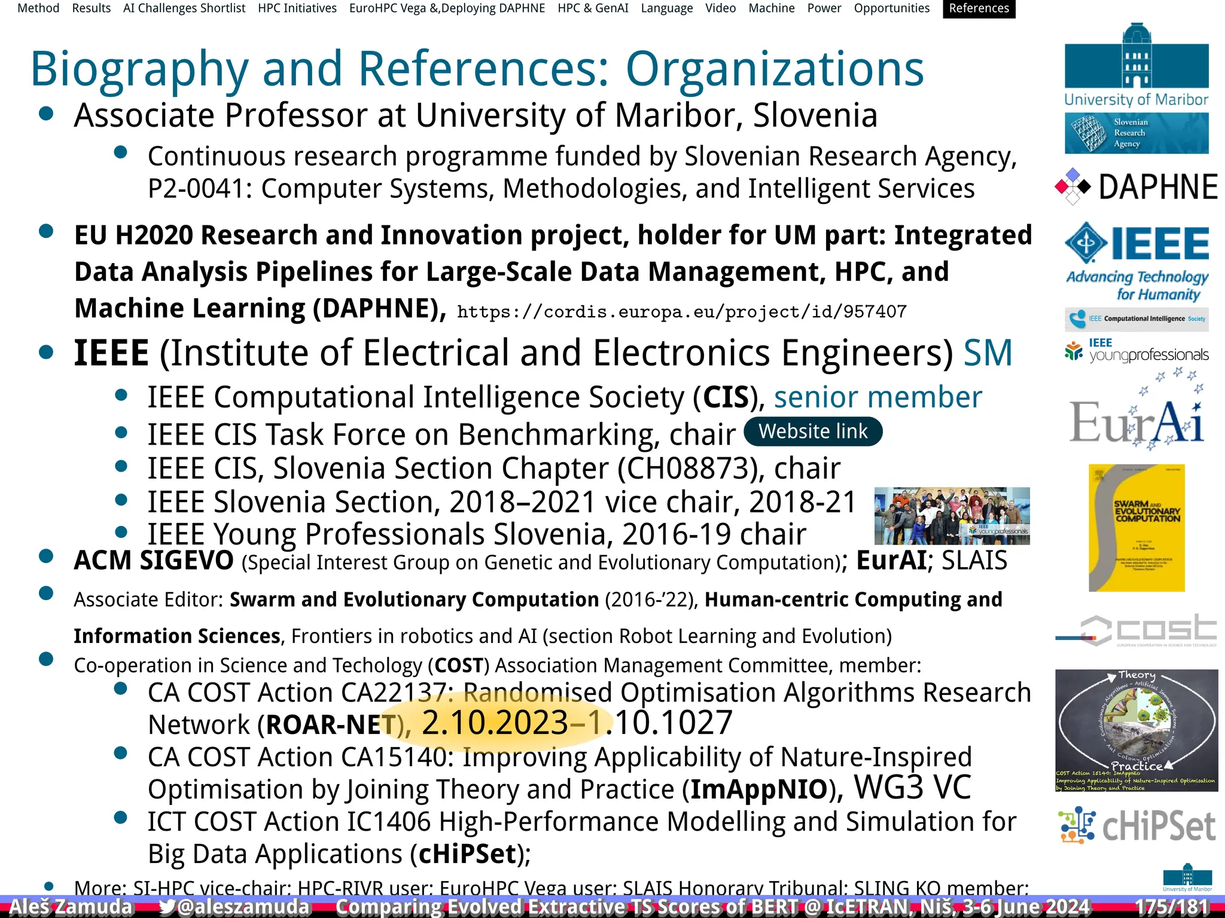Go to AI Challenges Shortlist section
Screen dimensions: 1225x918
[184, 8]
